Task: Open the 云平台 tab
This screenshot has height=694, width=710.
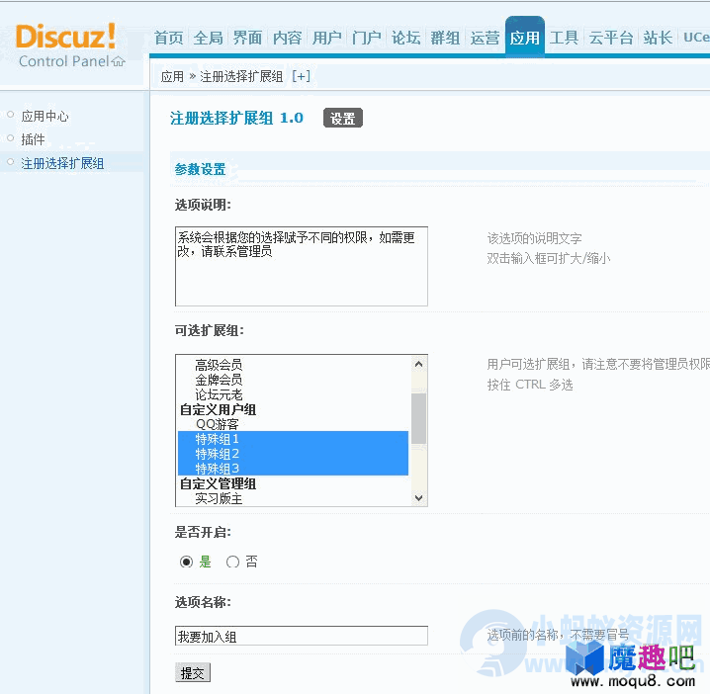Action: [x=611, y=38]
